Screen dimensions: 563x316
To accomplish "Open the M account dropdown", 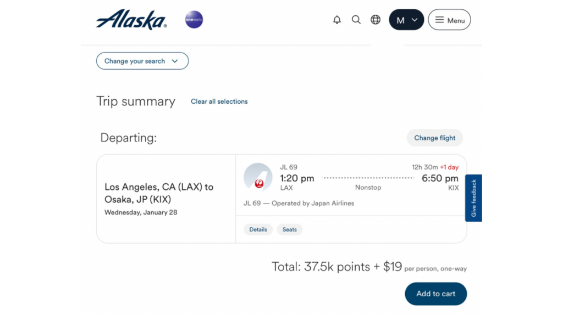I will pyautogui.click(x=406, y=20).
